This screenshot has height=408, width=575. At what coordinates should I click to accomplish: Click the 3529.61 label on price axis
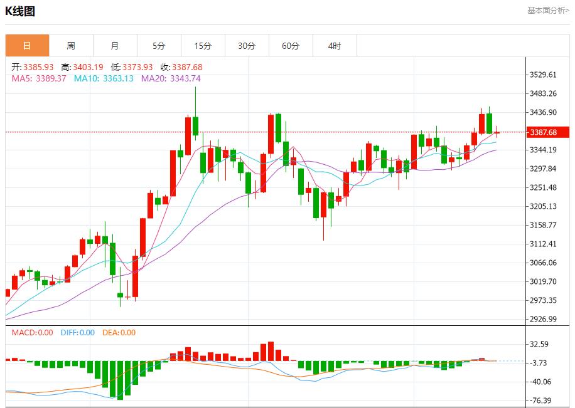(x=543, y=75)
